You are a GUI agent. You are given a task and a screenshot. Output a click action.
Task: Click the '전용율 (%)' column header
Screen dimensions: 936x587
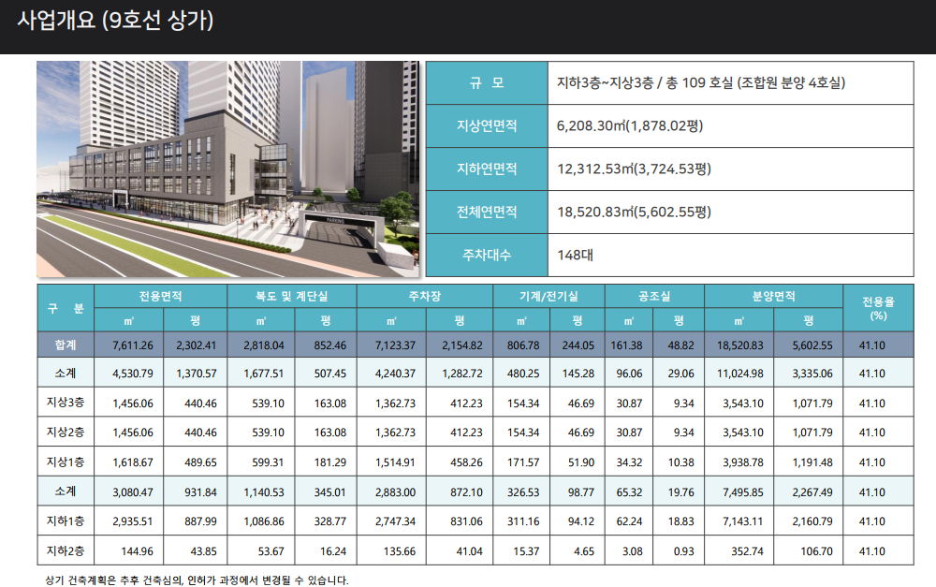click(878, 308)
